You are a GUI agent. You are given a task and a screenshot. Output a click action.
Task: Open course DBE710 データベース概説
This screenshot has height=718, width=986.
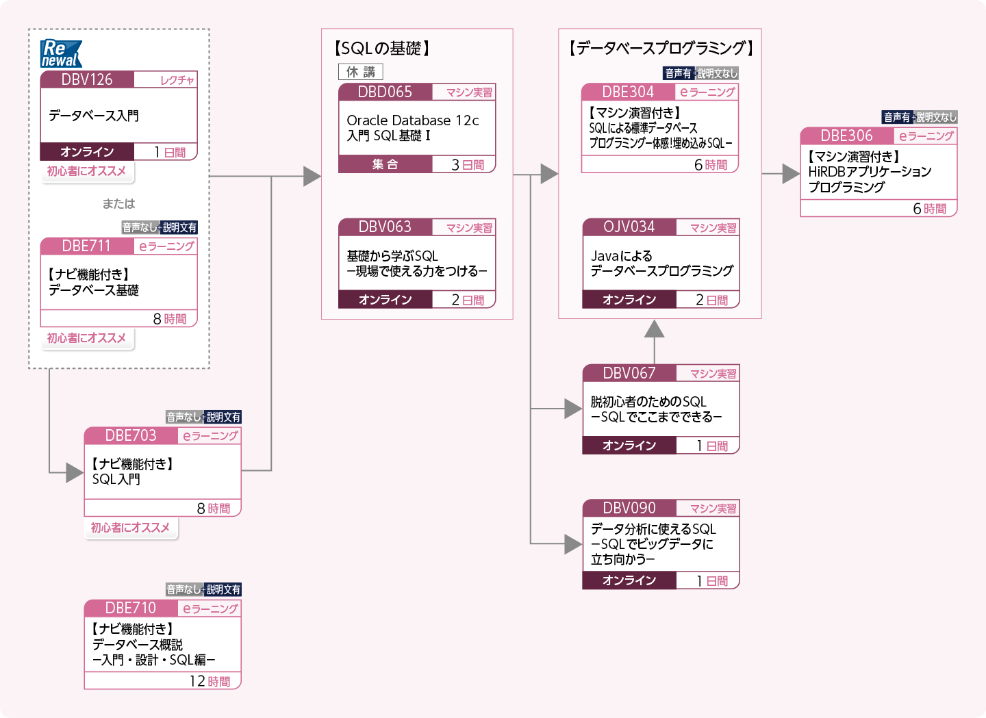click(163, 645)
